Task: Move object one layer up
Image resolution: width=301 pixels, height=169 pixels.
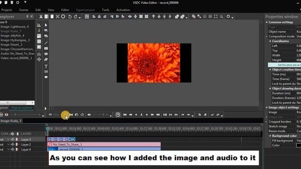Action: 153,17
